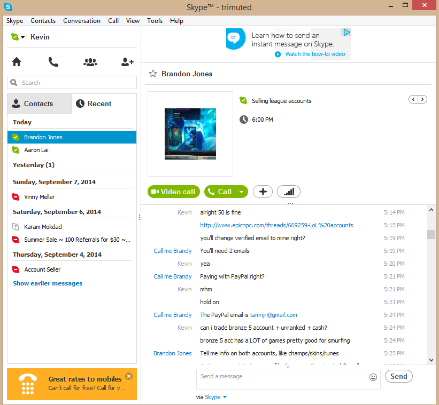Screen dimensions: 439x405
Task: Open the Call menu
Action: [113, 21]
